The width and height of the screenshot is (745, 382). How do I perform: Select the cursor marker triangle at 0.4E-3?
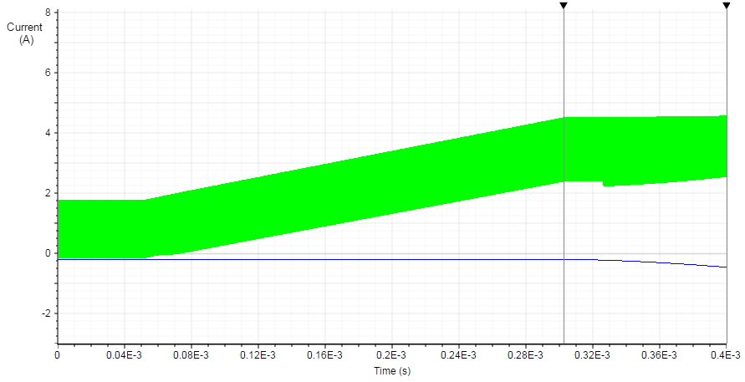(x=726, y=6)
